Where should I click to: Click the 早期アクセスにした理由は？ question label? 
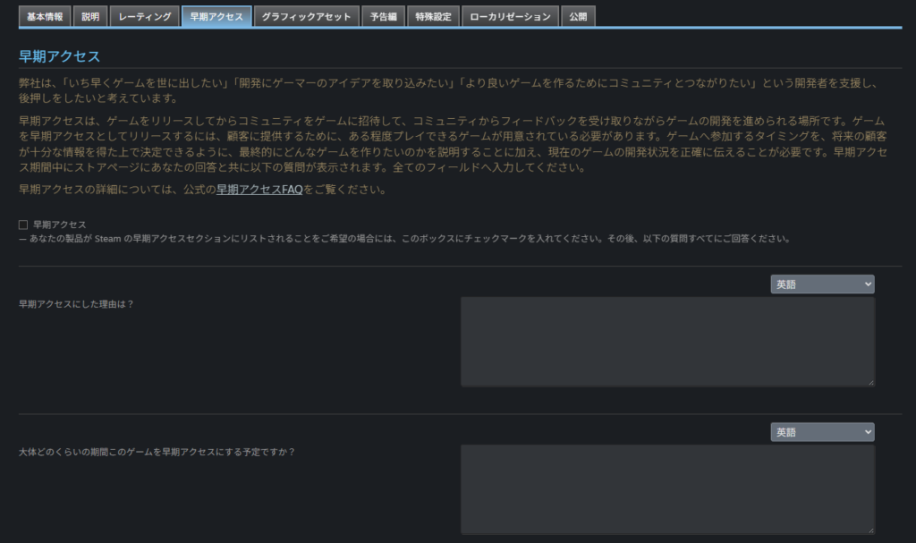[x=76, y=304]
